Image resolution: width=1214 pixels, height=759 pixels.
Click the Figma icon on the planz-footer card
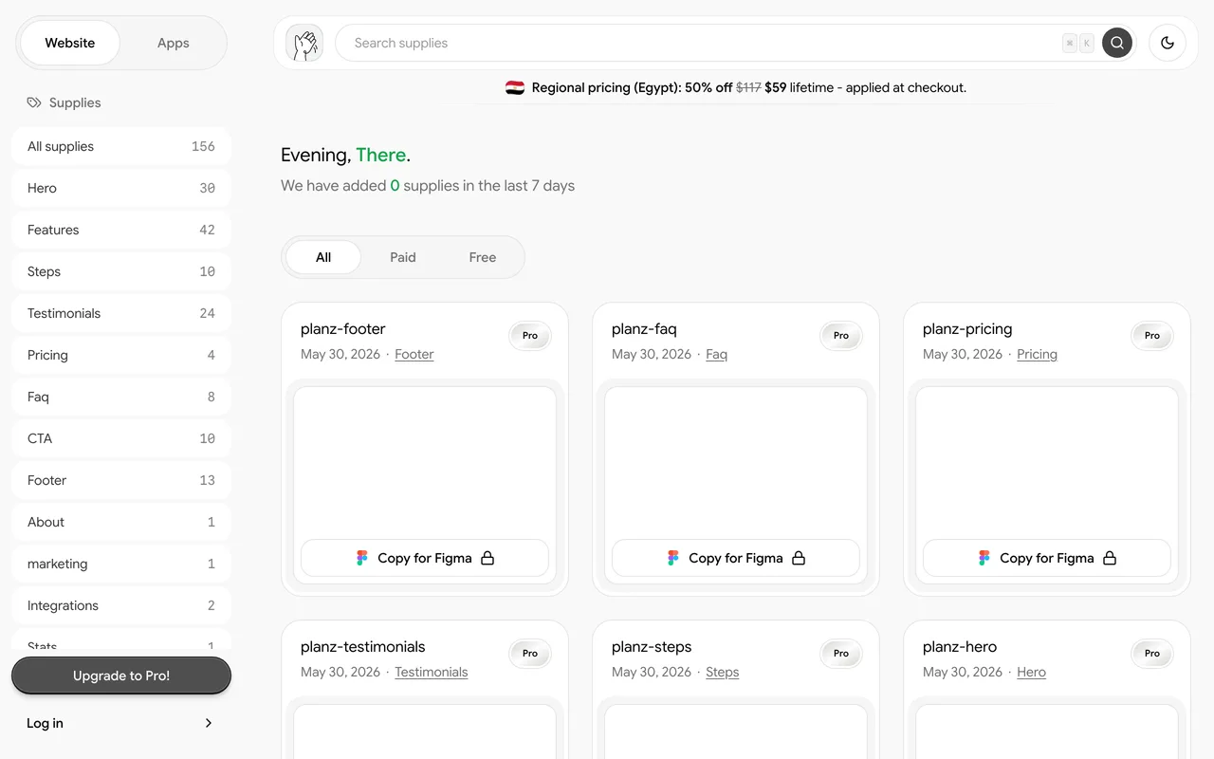tap(361, 558)
